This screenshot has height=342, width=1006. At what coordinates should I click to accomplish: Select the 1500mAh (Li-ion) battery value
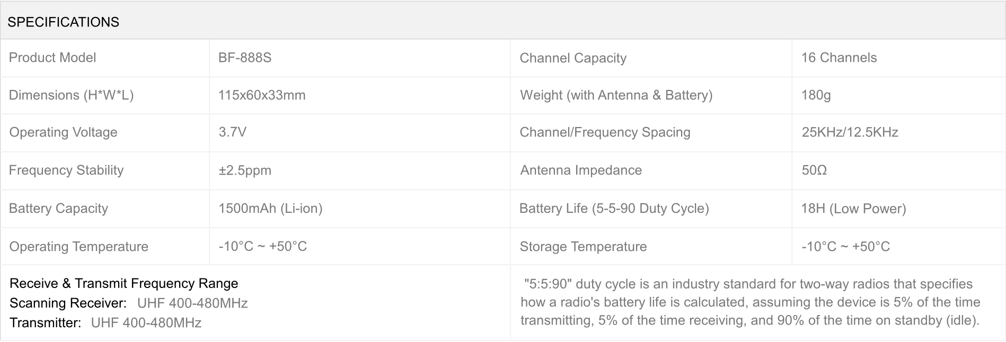coord(270,209)
